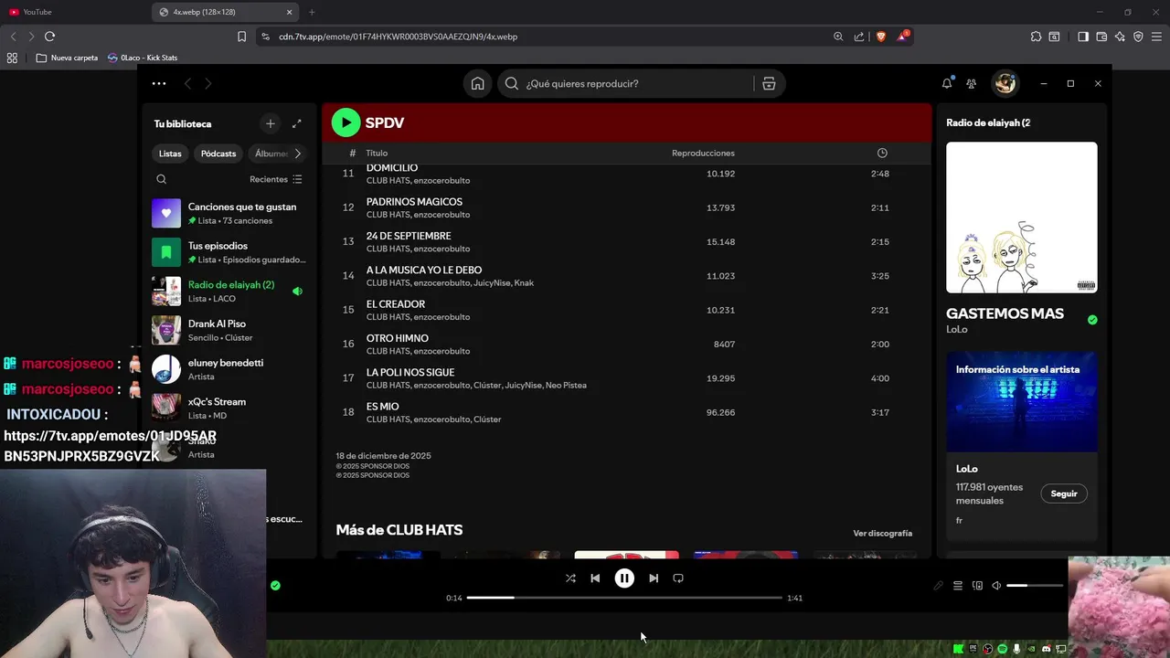
Task: Play the SPDV album green button
Action: 346,122
